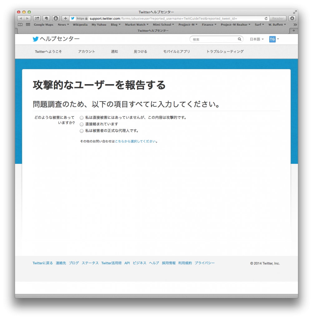Open the News bookmarks folder

tap(63, 25)
